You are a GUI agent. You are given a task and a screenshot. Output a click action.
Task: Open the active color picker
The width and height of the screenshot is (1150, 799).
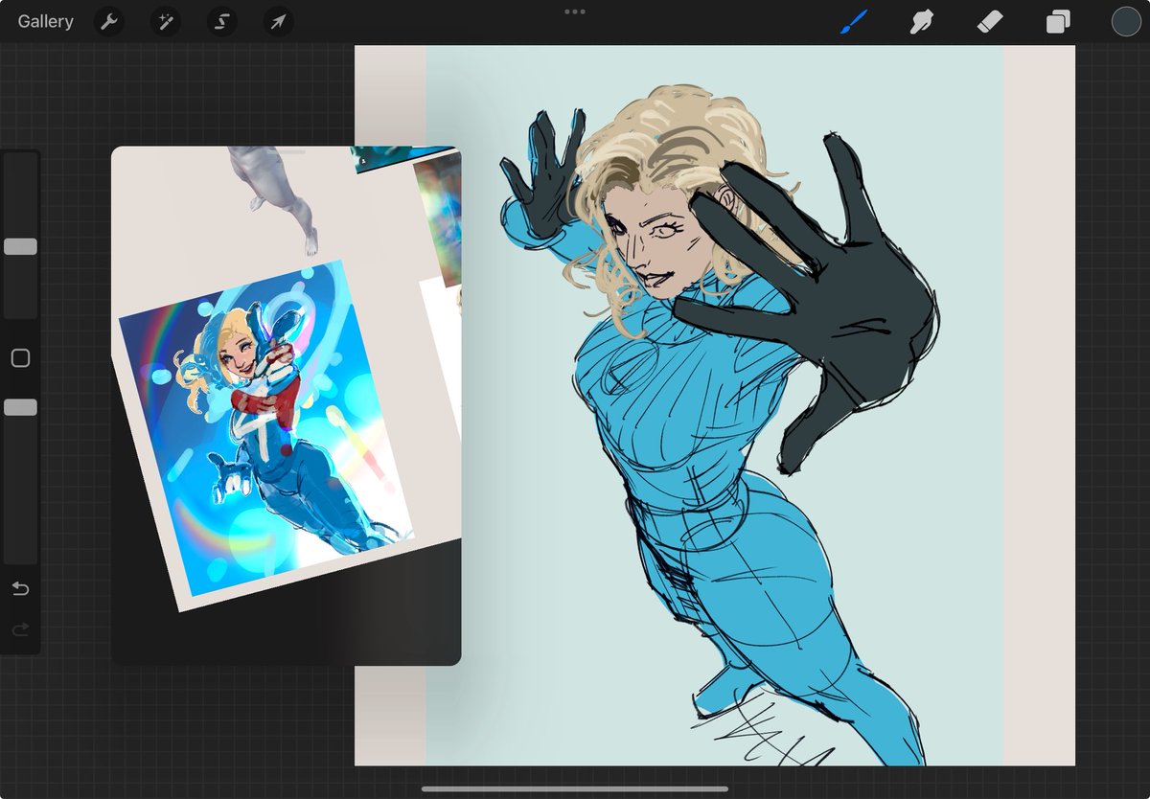click(x=1126, y=21)
